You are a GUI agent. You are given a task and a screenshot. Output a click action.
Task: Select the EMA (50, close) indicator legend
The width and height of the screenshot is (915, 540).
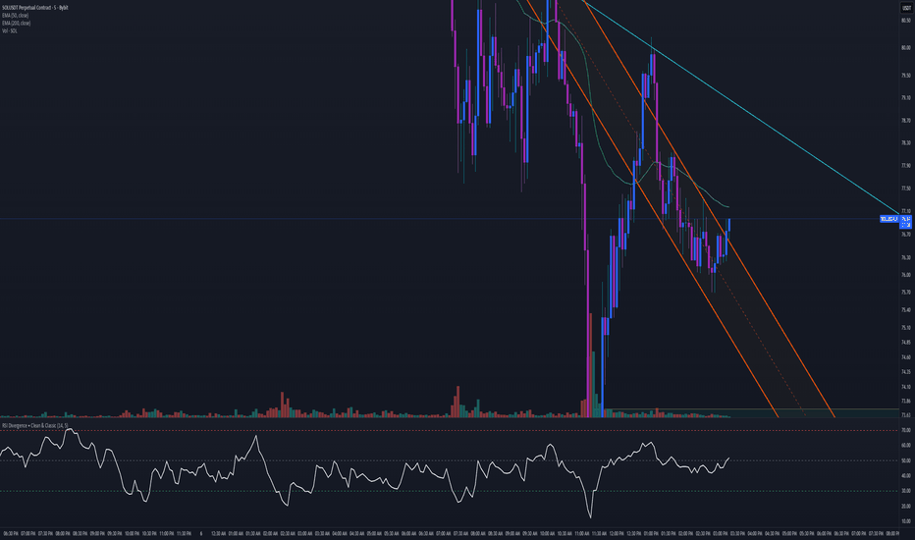15,15
